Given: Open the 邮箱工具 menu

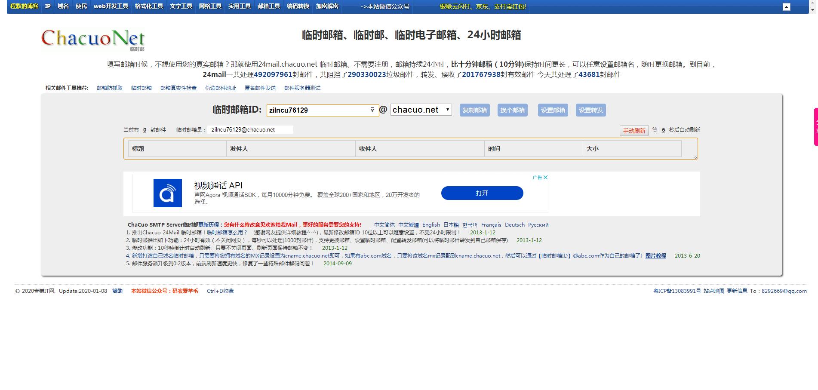Looking at the screenshot, I should [x=268, y=6].
